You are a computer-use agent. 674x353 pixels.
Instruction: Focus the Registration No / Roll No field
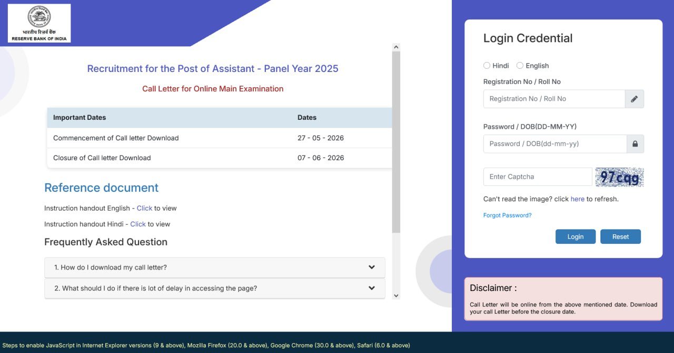(554, 99)
